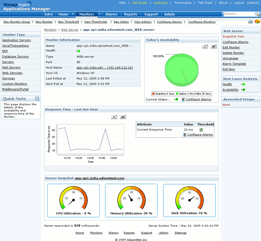Open the Admin tab

point(170,14)
